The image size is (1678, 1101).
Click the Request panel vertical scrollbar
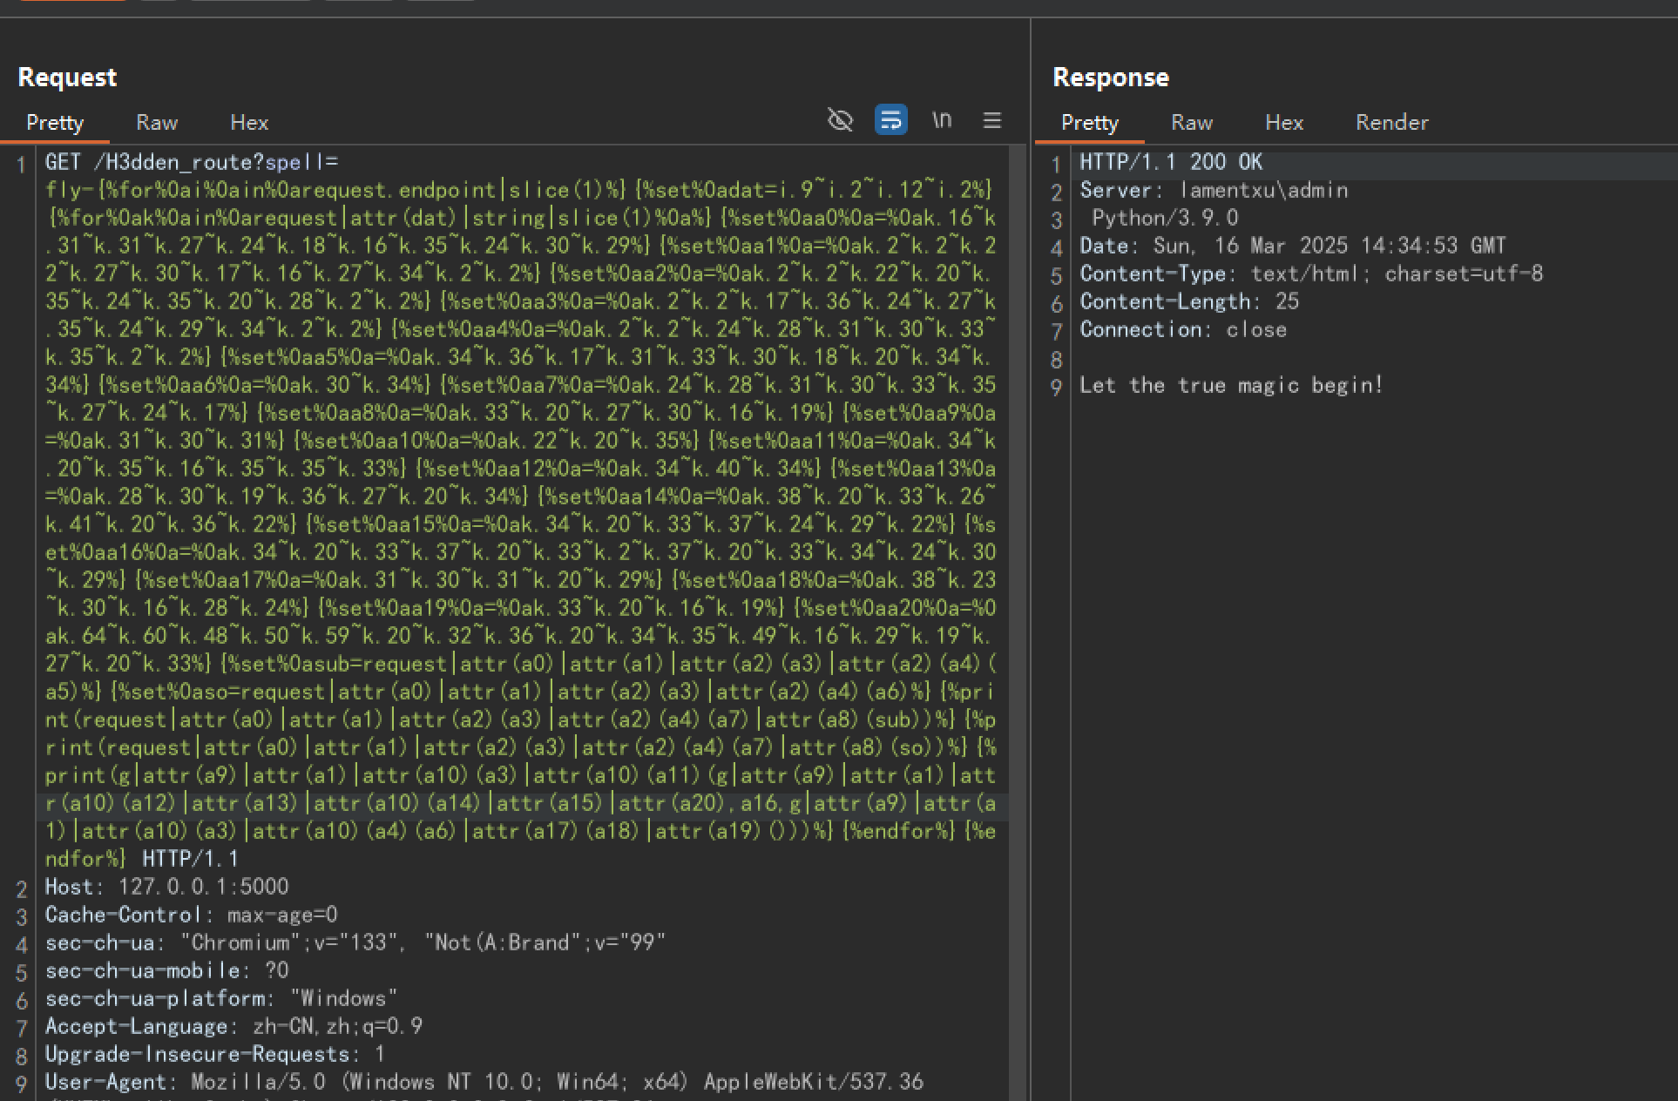pyautogui.click(x=1017, y=523)
